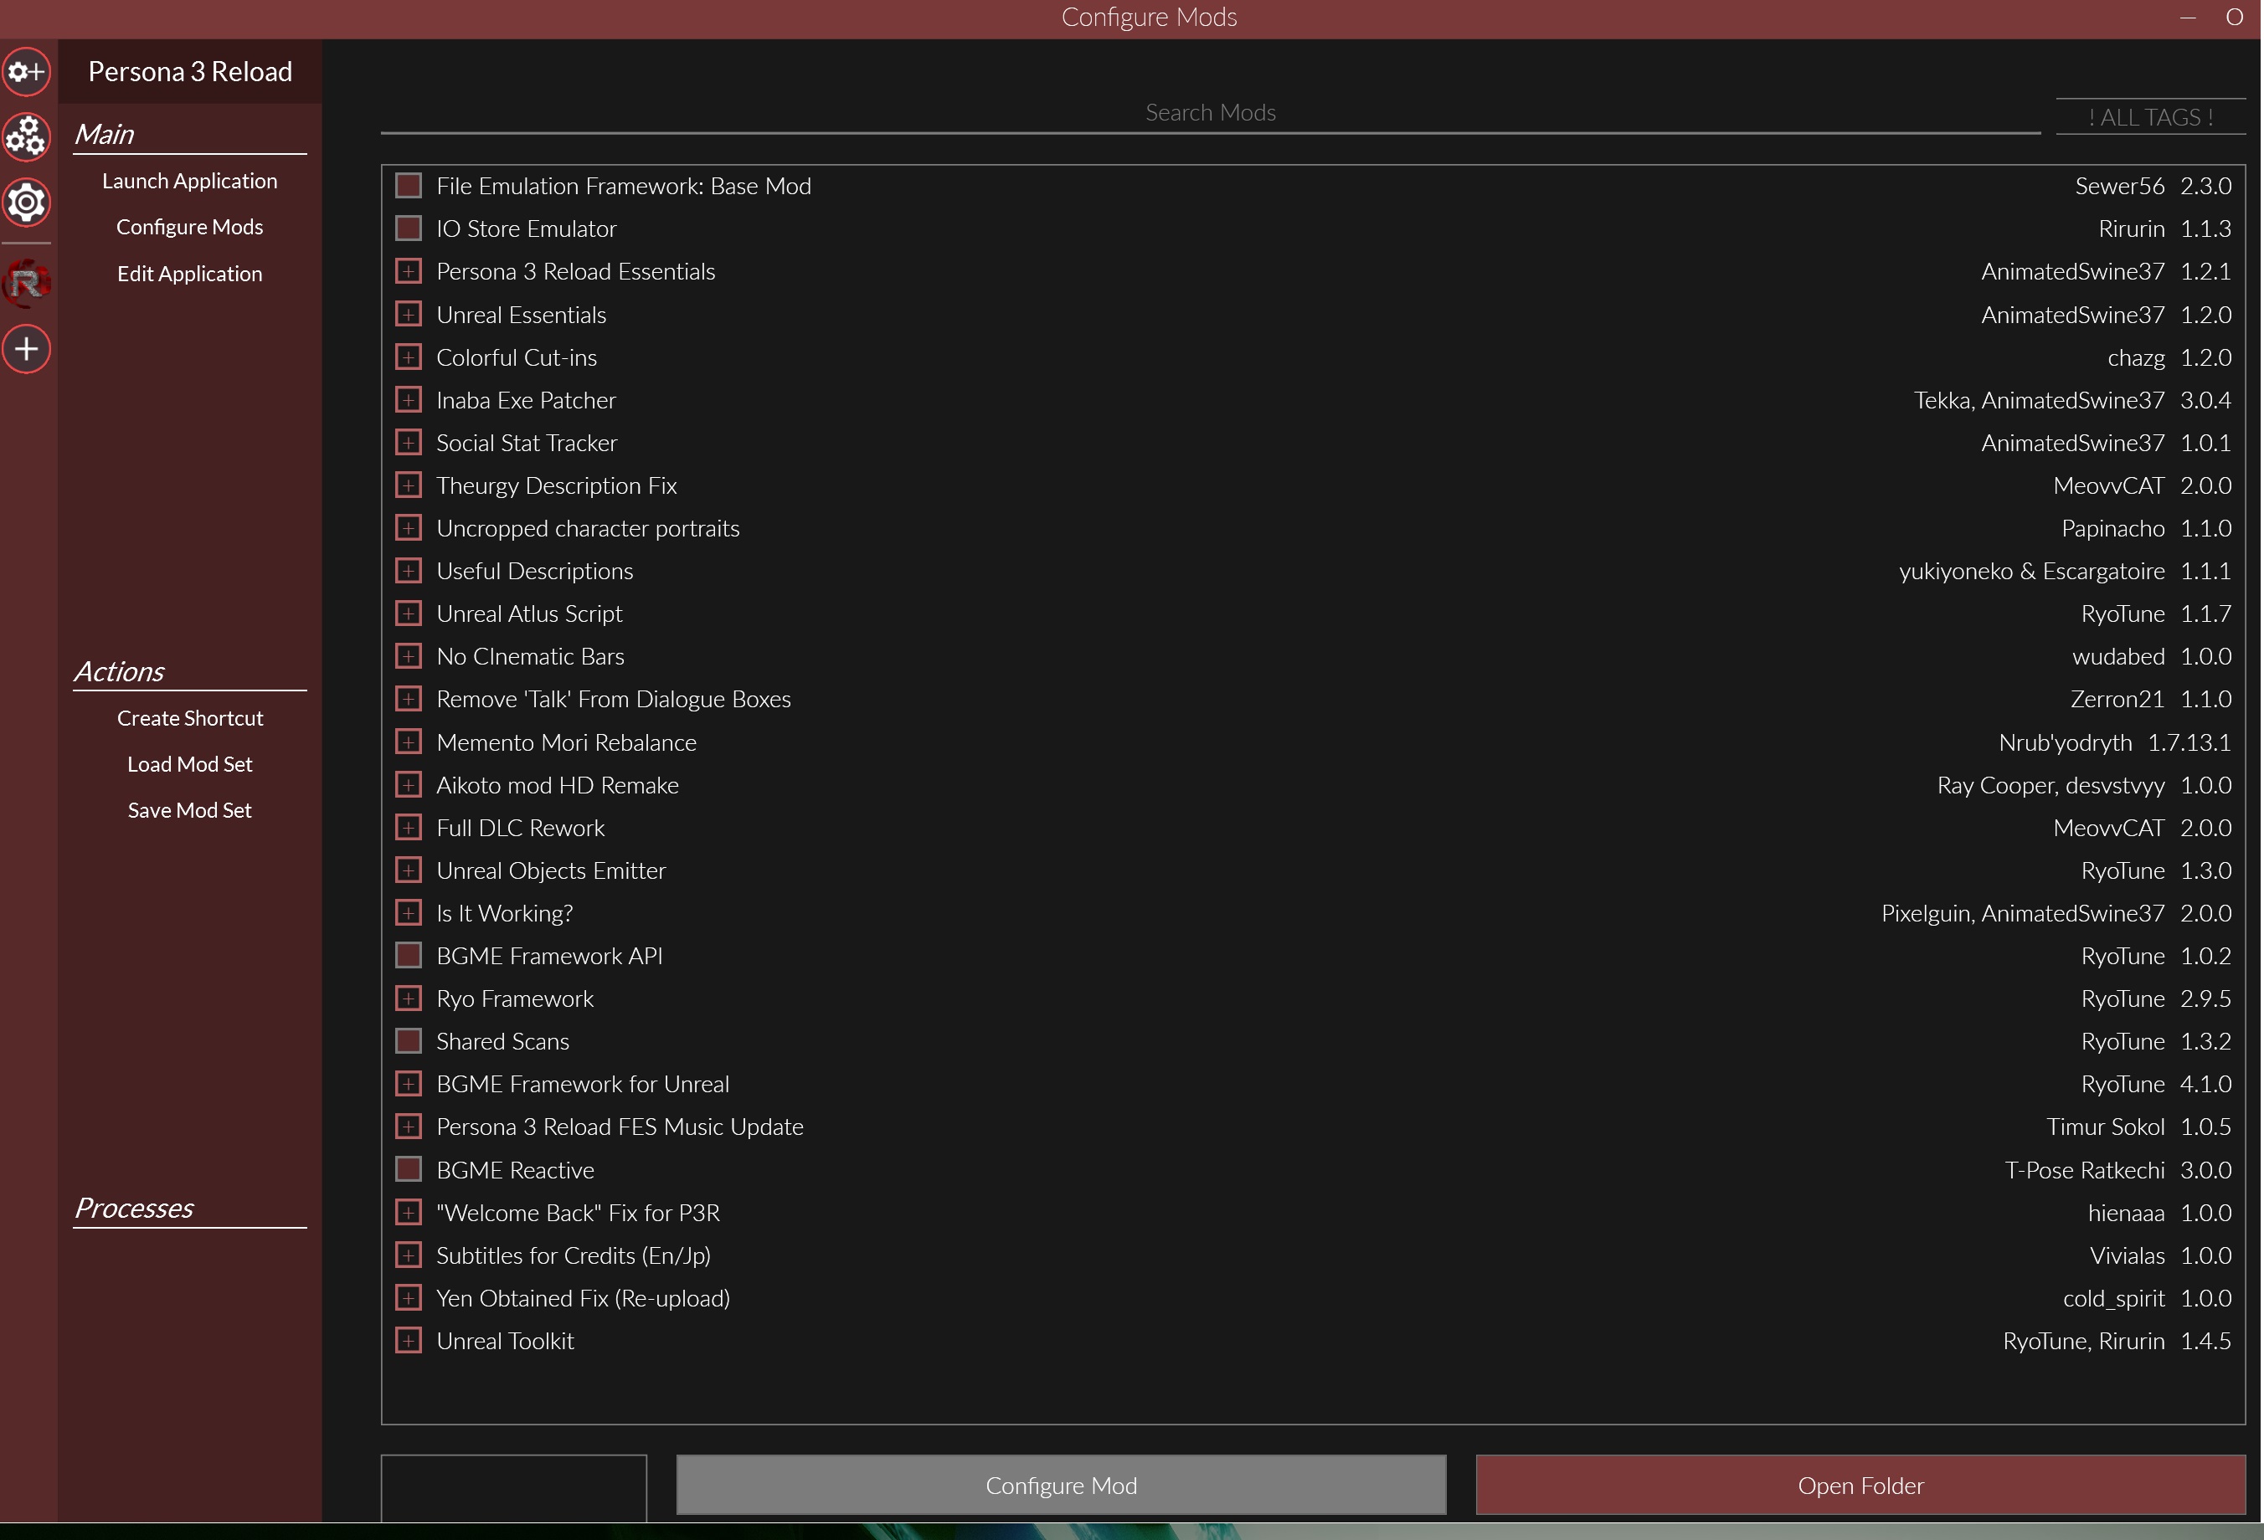Minimize the Configure Mods window
The height and width of the screenshot is (1540, 2264).
point(2188,18)
